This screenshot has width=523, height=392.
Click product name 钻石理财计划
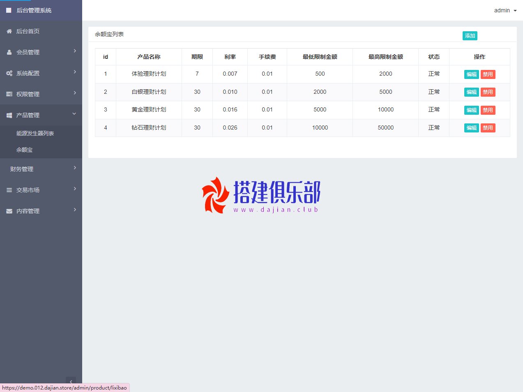point(149,128)
